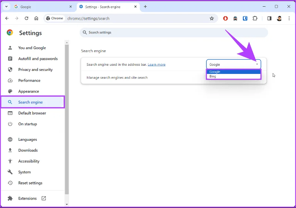The height and width of the screenshot is (208, 296).
Task: Open Chrome three-dot menu
Action: click(289, 18)
